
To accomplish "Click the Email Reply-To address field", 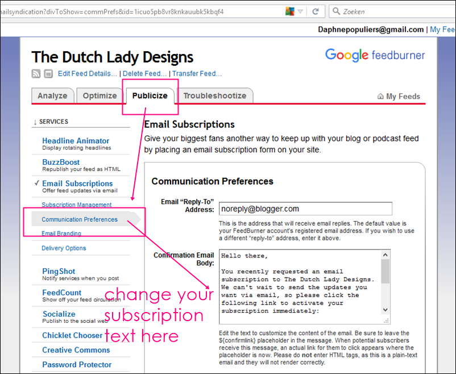I will 305,209.
